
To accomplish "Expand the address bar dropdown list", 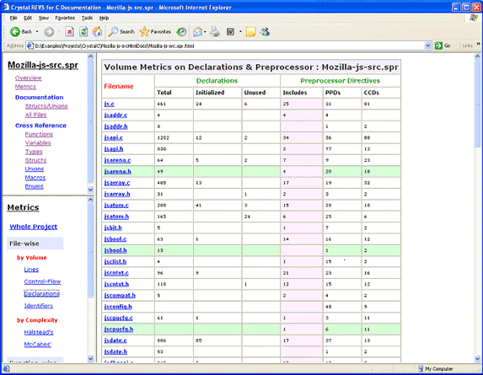I will 427,46.
